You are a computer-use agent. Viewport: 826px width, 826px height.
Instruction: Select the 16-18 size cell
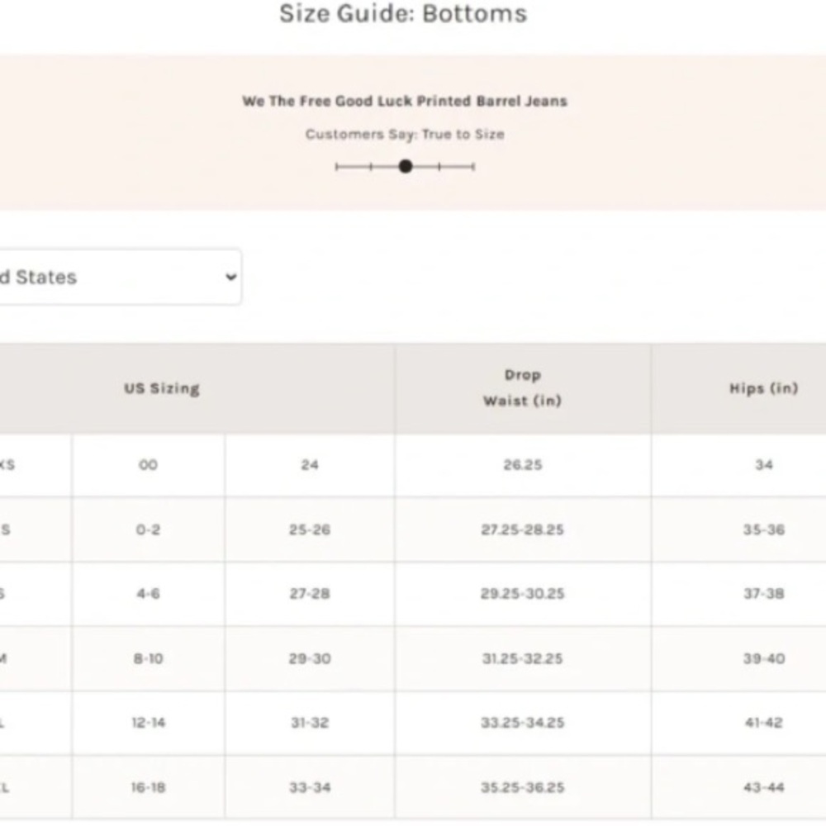pos(148,787)
